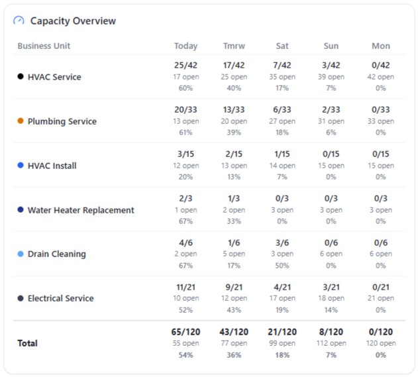Screen dimensions: 418x377
Task: Click the navy dot beside Water Heater Replacement
Action: click(x=21, y=209)
